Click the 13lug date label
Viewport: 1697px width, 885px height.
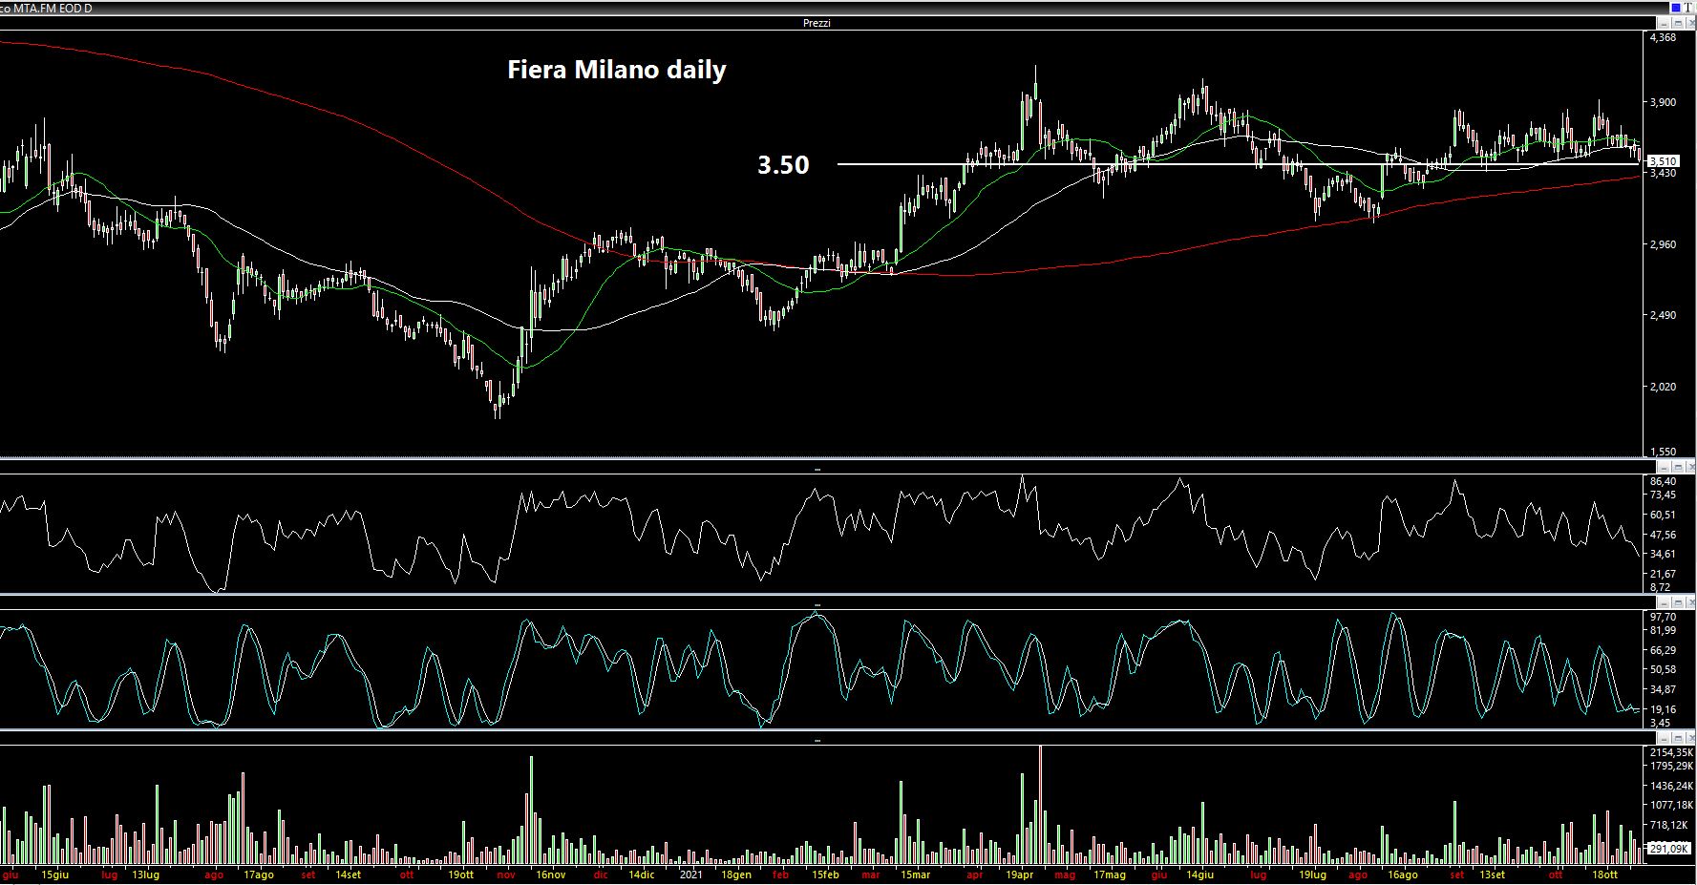coord(145,874)
